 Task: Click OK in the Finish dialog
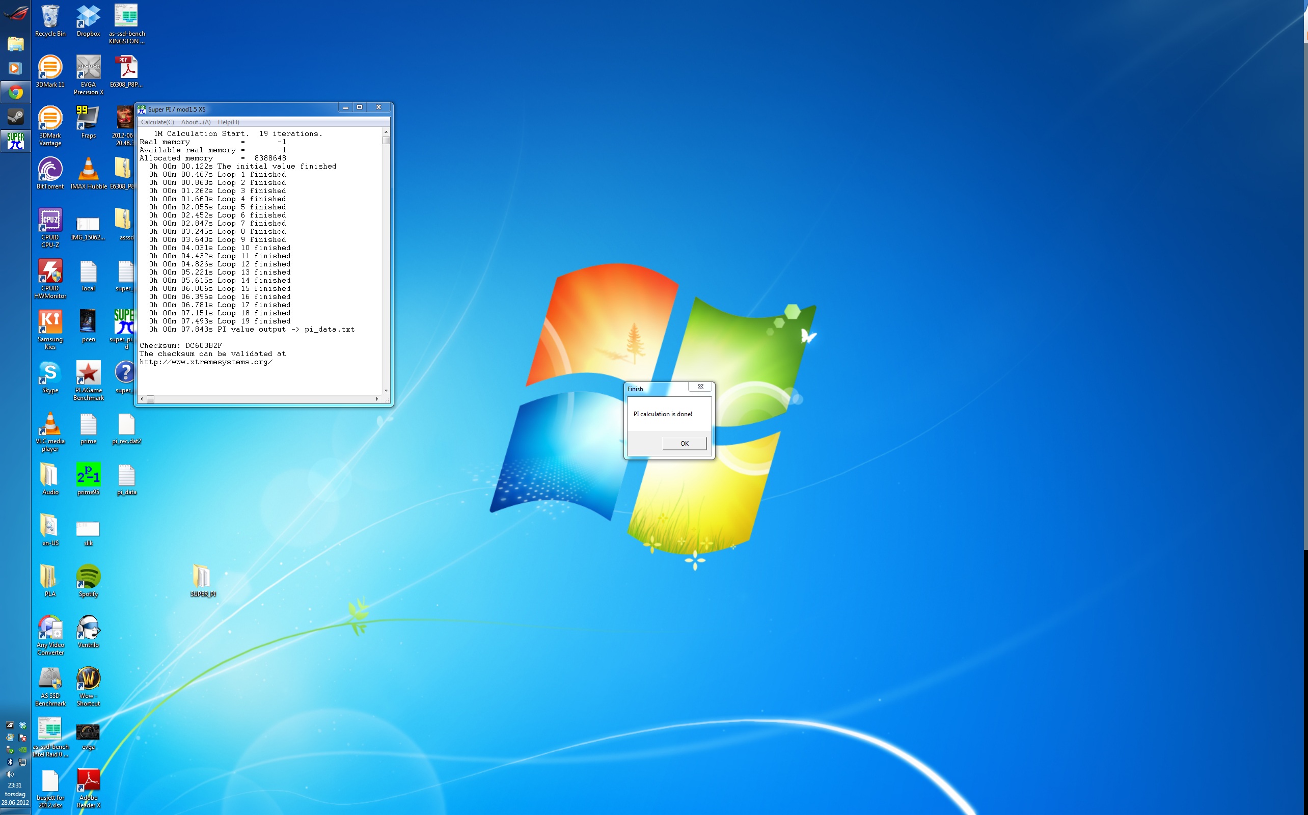pos(684,443)
